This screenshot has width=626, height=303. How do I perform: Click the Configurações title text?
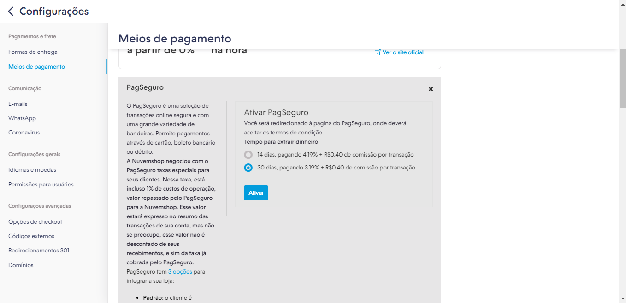[x=54, y=12]
